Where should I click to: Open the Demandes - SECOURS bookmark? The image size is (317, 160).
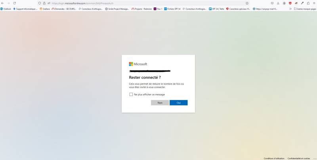pyautogui.click(x=64, y=9)
